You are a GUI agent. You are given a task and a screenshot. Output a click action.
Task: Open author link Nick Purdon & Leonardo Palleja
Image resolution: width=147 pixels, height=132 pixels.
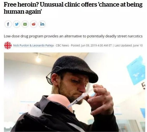coord(33,45)
